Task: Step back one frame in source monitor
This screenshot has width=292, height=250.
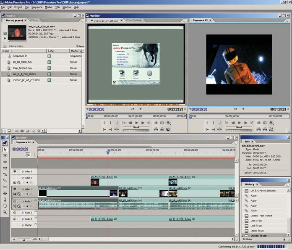Action: (x=130, y=123)
